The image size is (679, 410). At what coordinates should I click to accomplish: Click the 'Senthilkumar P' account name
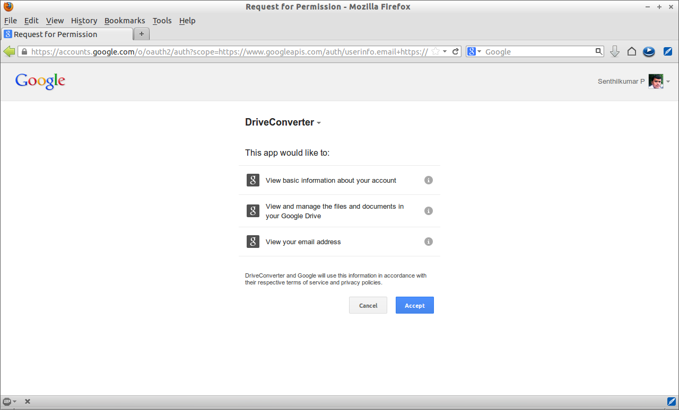point(621,82)
